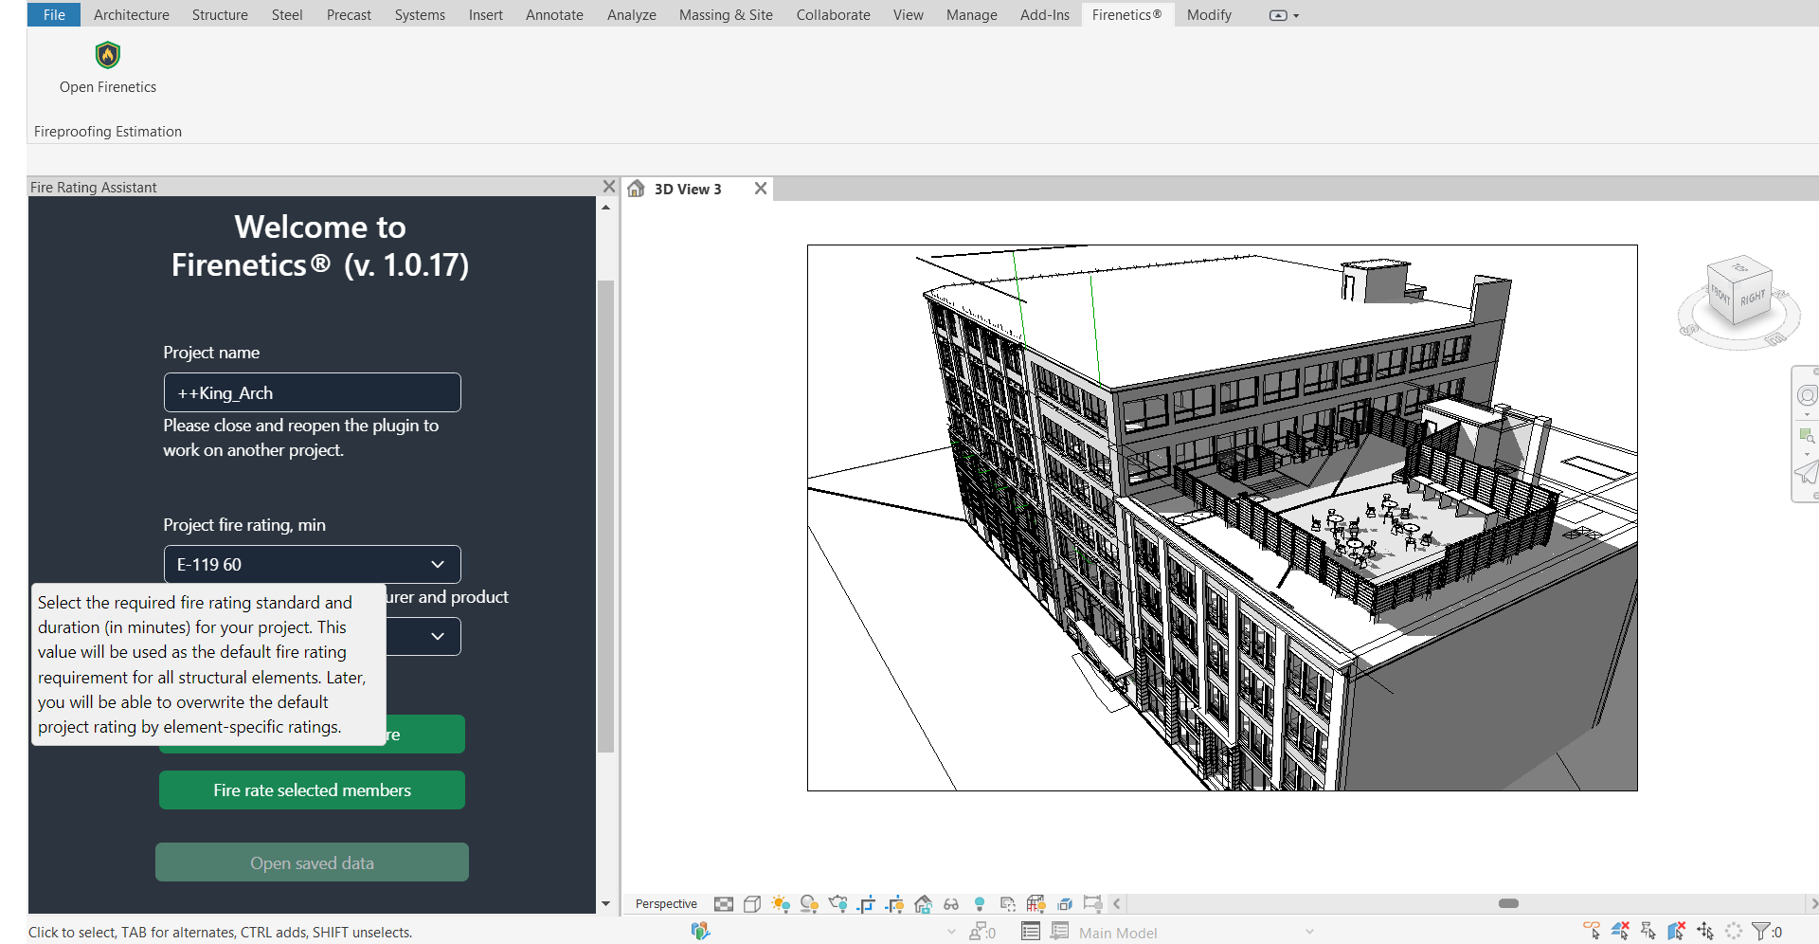
Task: Open the Perspective view scale menu
Action: pos(666,904)
